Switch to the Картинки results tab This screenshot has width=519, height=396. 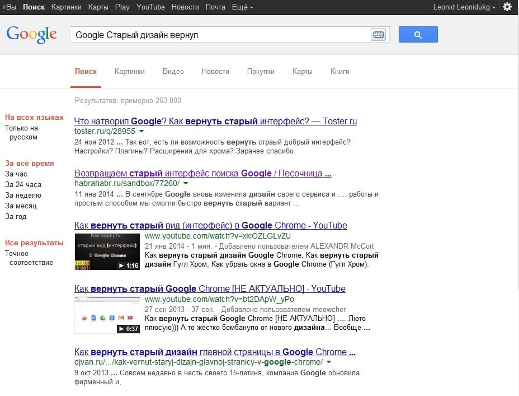pyautogui.click(x=129, y=72)
